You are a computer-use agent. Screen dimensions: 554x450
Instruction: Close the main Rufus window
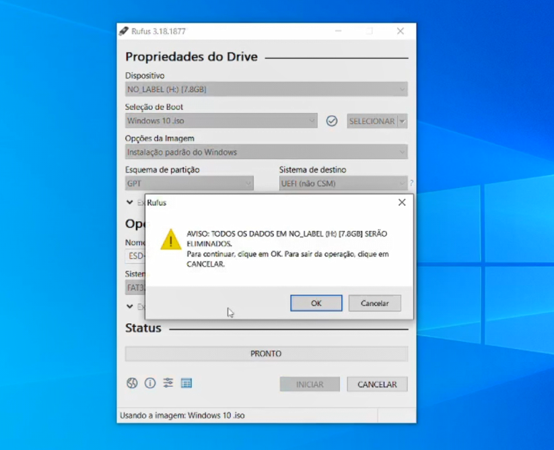(401, 31)
